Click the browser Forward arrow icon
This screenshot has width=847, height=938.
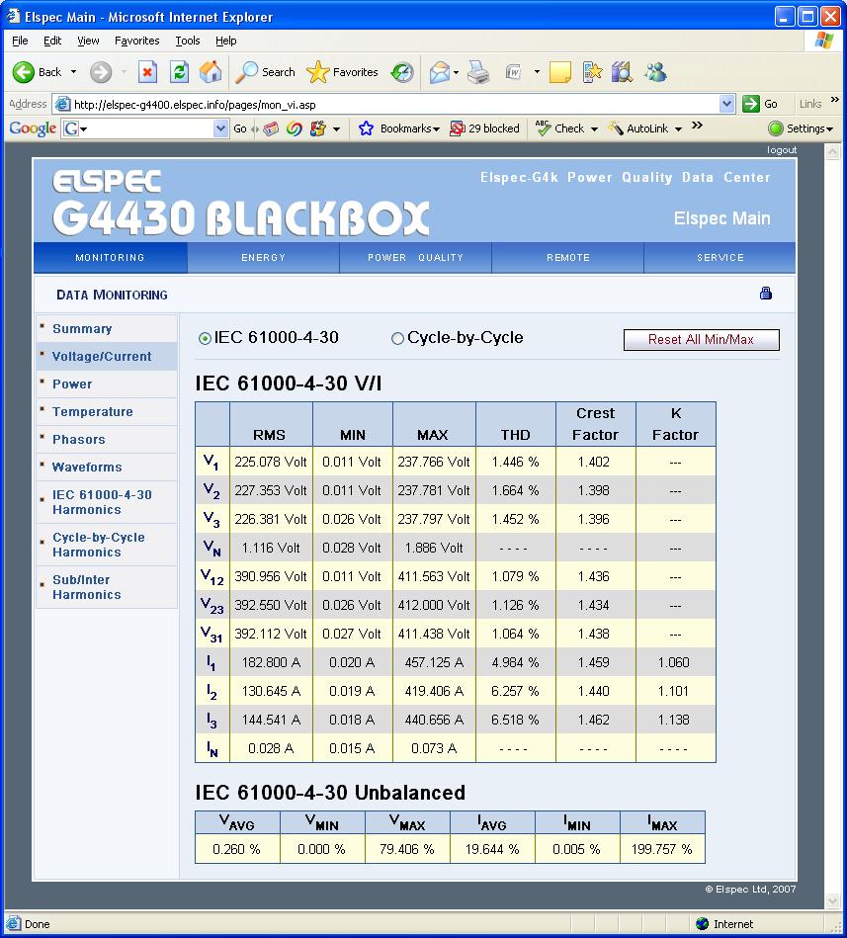(x=101, y=72)
